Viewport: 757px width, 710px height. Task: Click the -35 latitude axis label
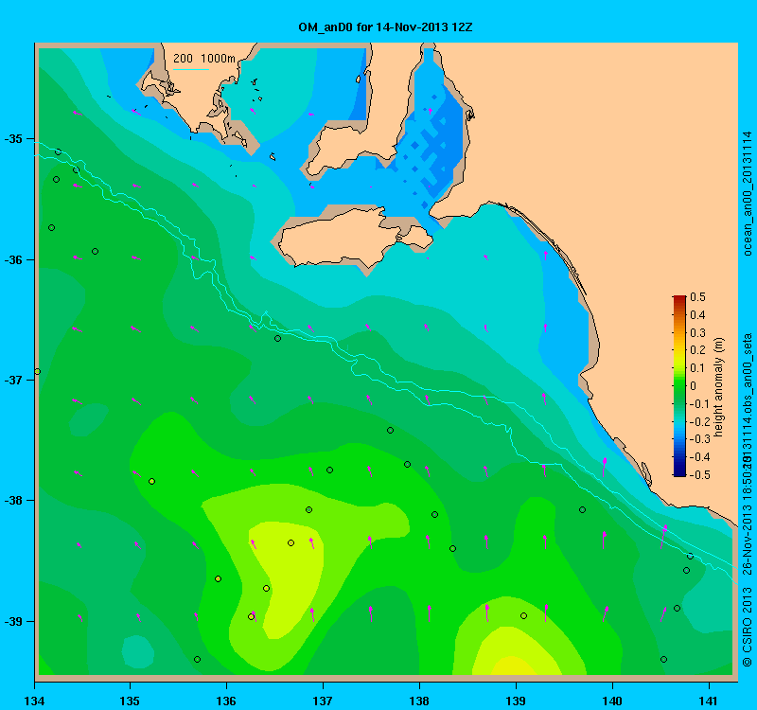[x=13, y=139]
